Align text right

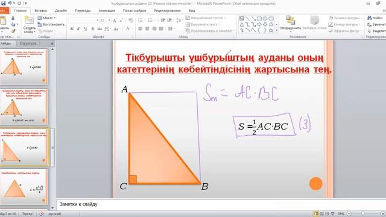[154, 29]
